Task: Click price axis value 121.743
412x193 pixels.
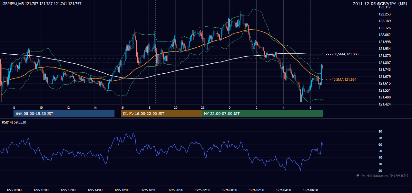Action: click(x=385, y=70)
